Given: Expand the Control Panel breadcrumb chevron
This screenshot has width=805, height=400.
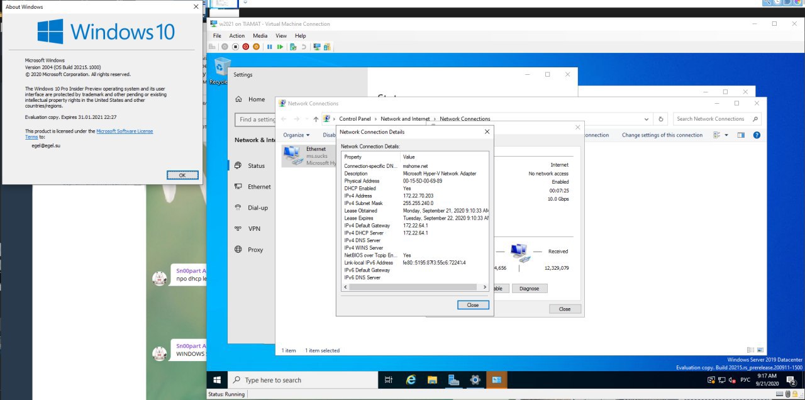Looking at the screenshot, I should 376,119.
